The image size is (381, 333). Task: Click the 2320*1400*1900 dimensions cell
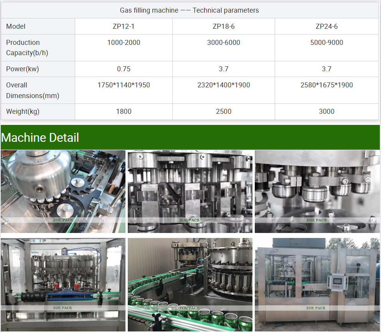click(x=224, y=85)
